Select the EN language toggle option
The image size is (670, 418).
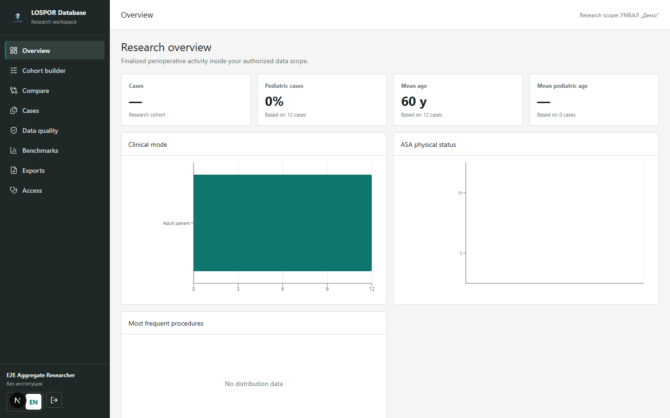coord(33,402)
